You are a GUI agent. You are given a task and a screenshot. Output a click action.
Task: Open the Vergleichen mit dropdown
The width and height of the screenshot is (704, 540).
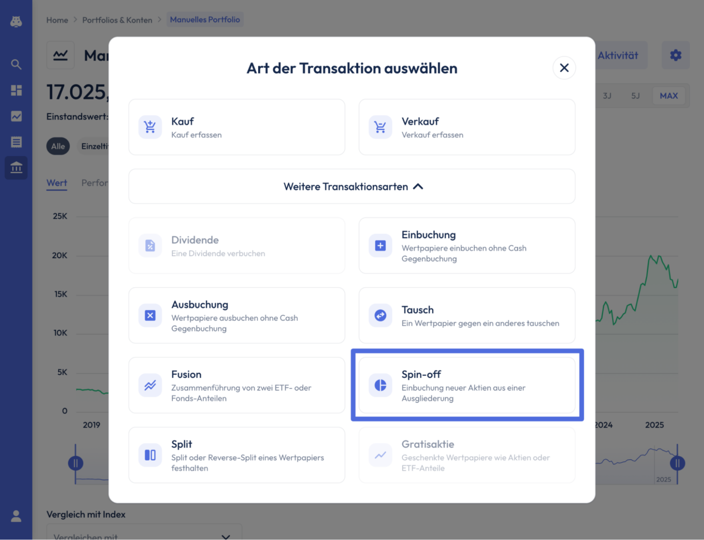click(144, 533)
